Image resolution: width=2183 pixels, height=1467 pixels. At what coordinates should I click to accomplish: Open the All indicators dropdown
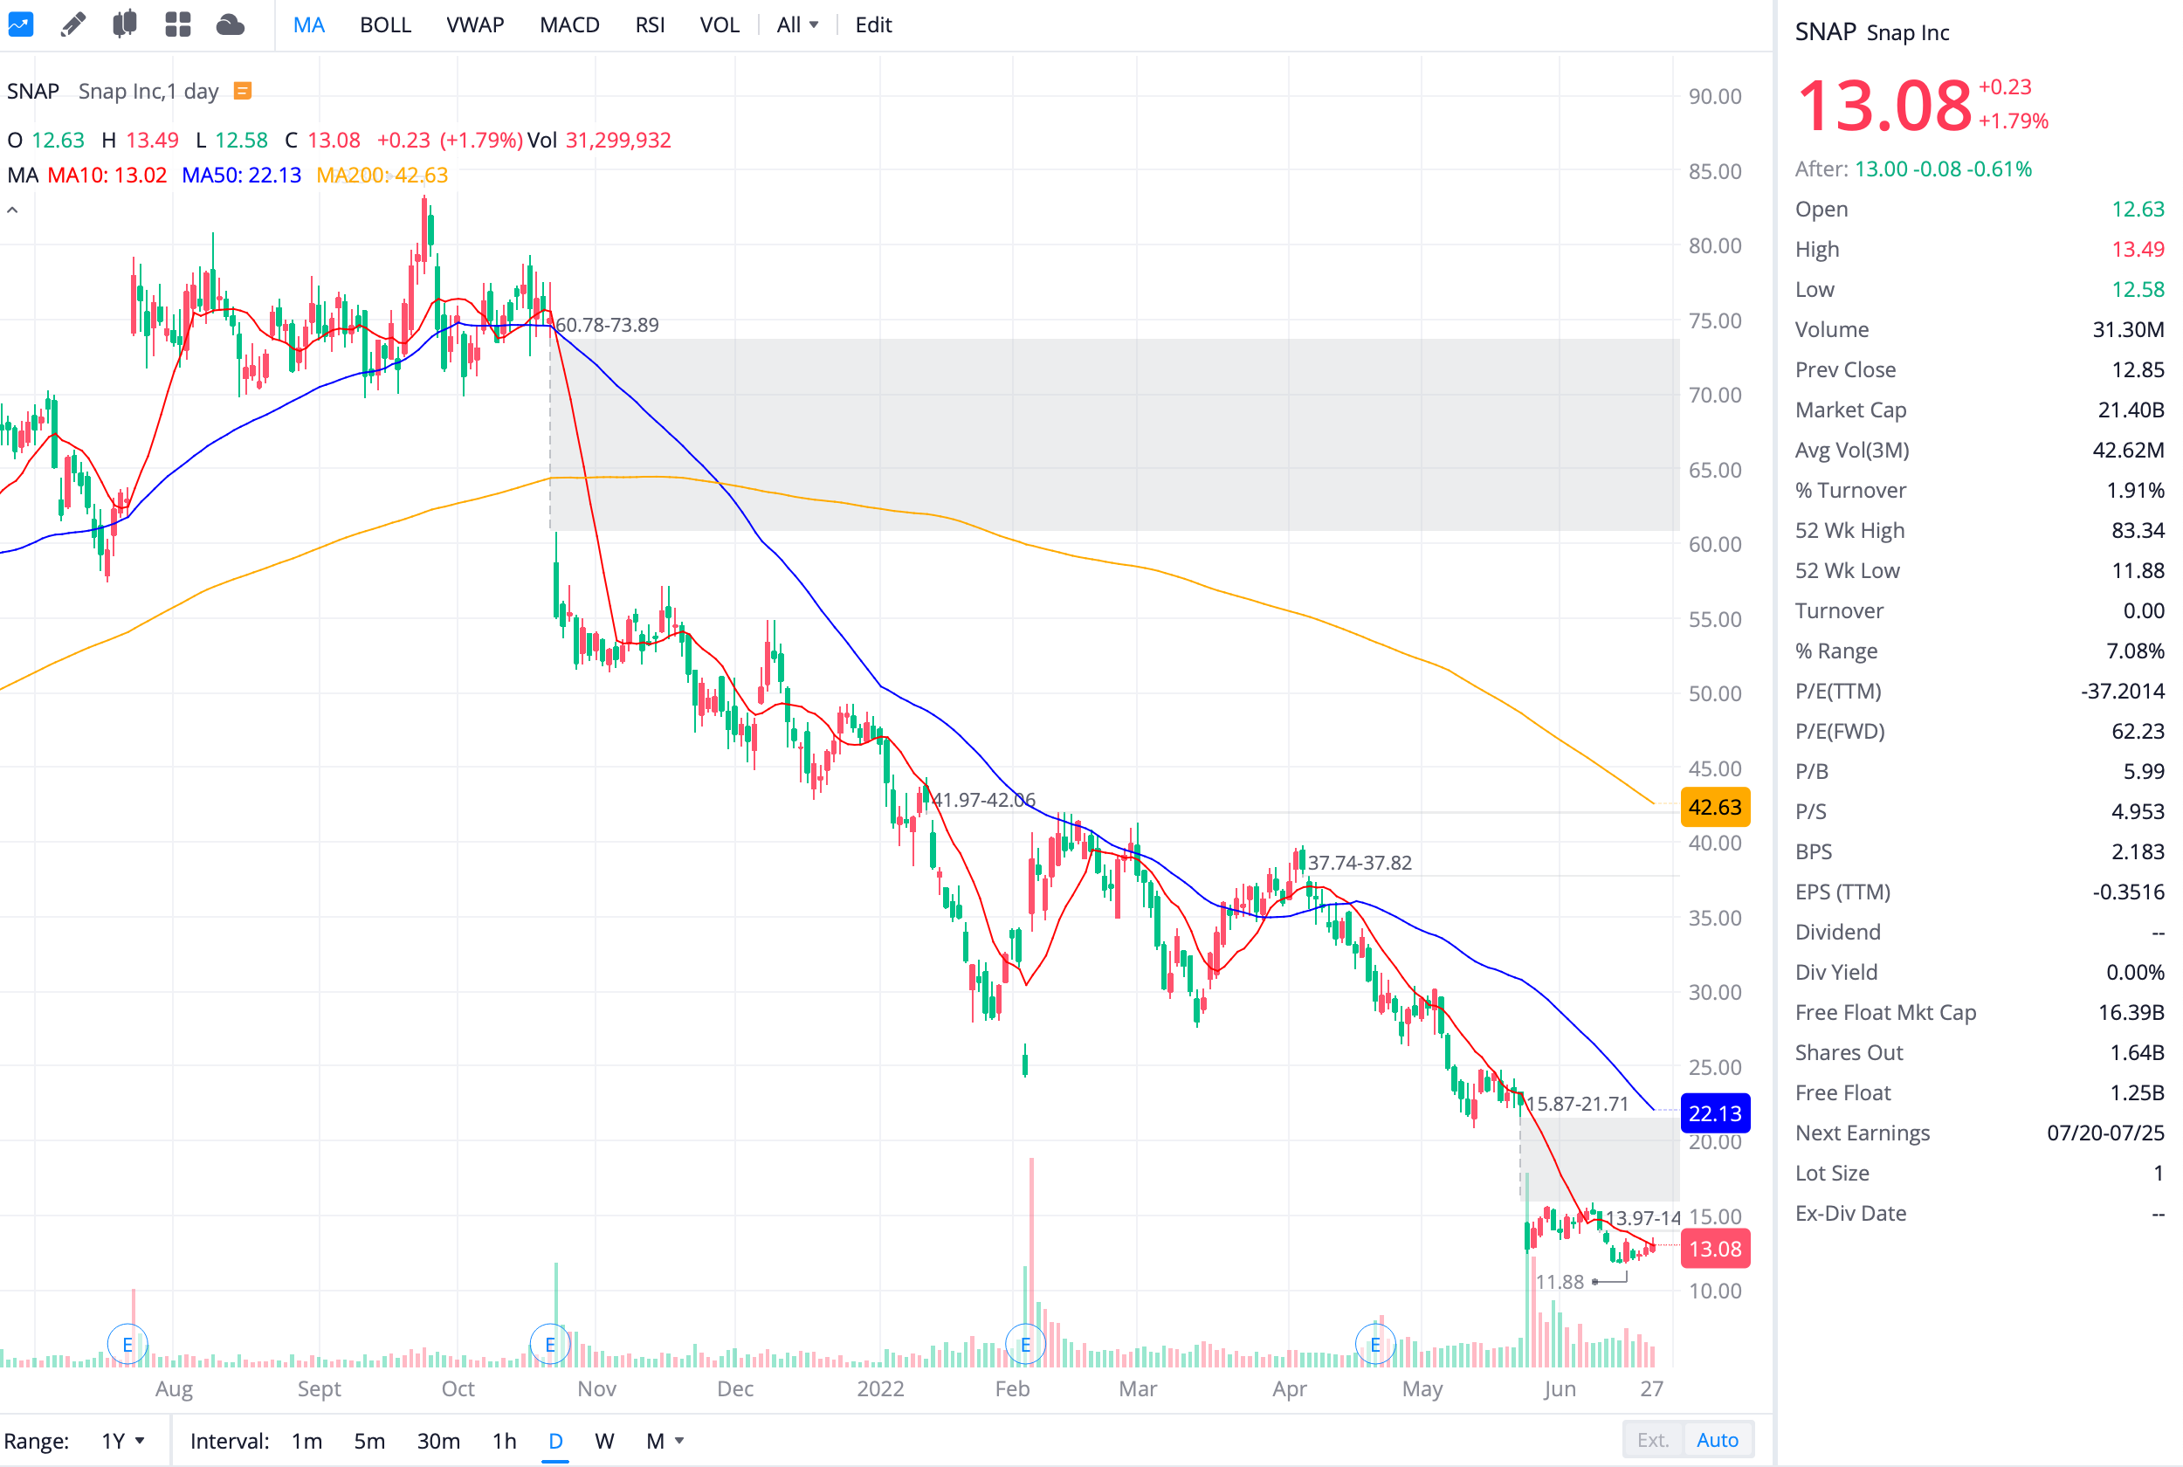797,25
